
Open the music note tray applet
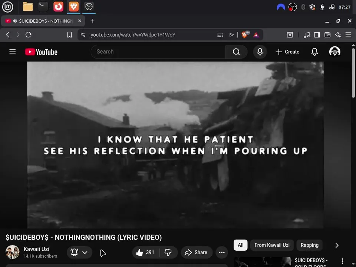coord(332,7)
